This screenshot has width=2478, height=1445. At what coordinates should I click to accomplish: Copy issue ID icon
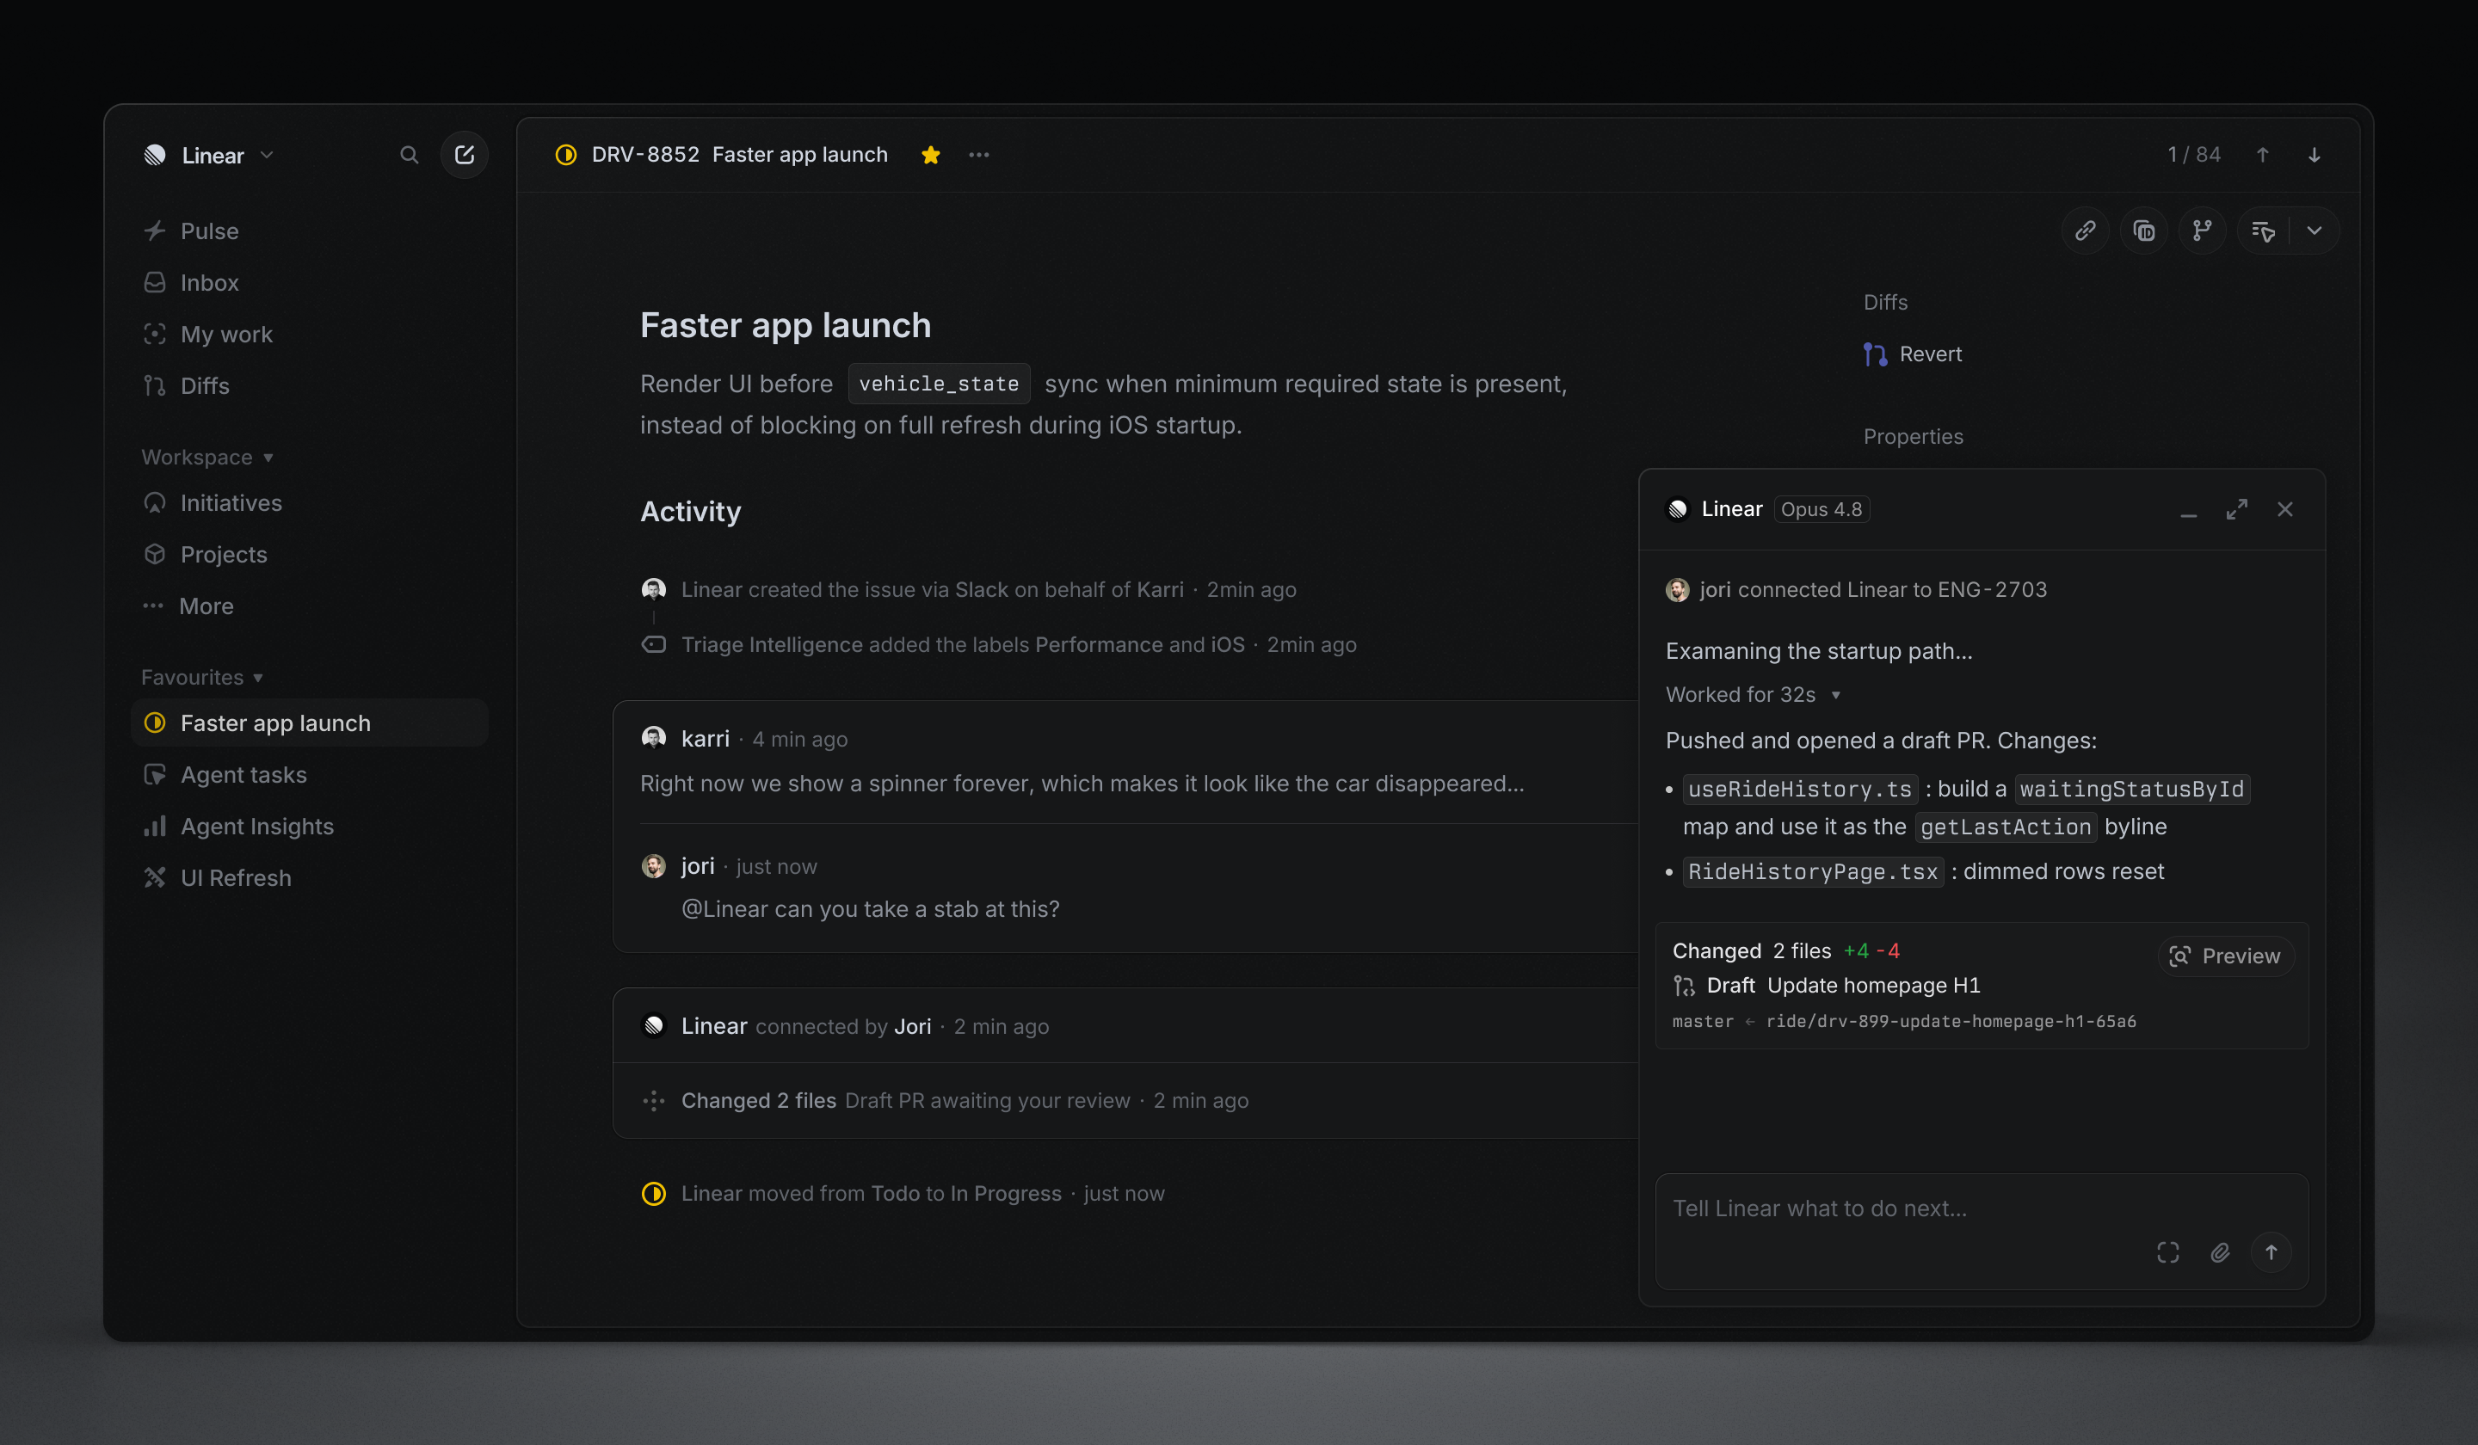pyautogui.click(x=2143, y=231)
